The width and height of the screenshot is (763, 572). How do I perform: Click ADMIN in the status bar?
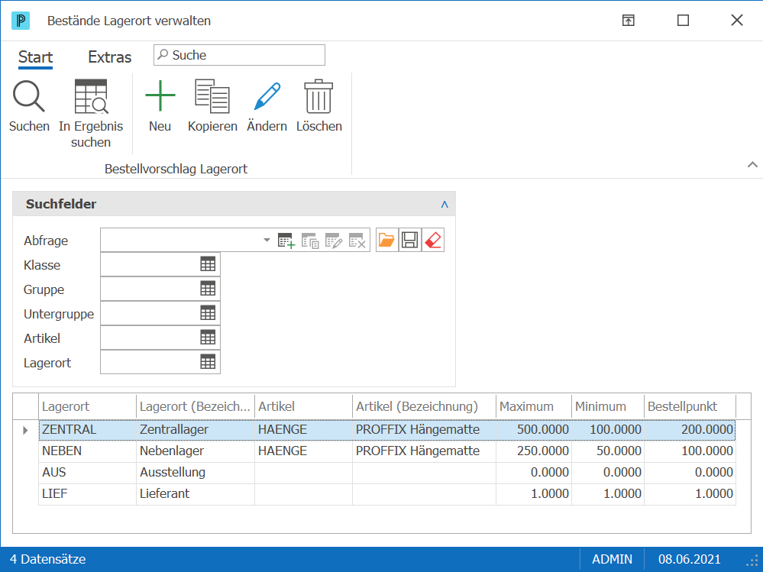[x=612, y=559]
